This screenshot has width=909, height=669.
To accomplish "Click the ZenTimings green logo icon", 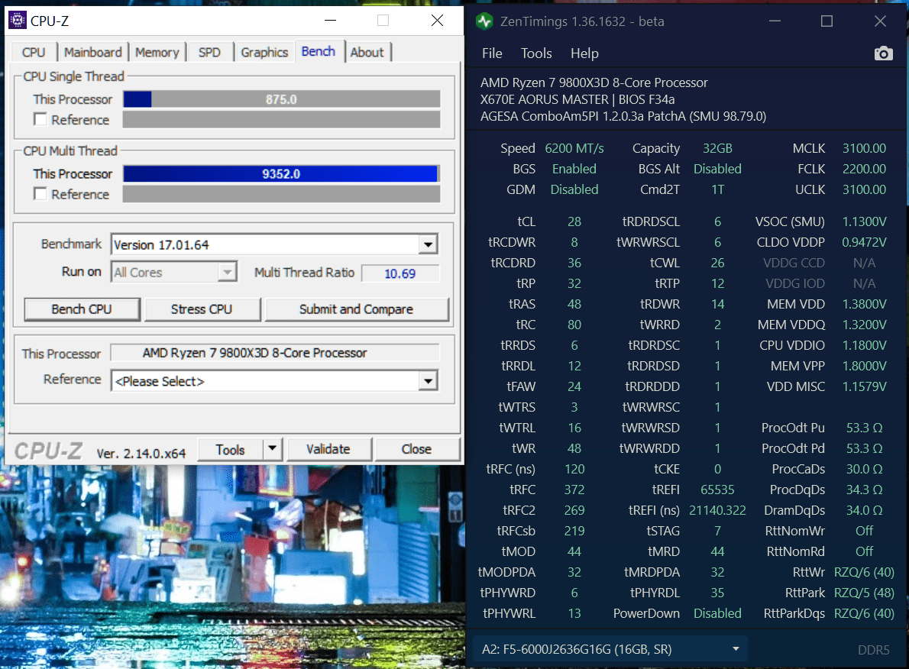I will tap(484, 21).
